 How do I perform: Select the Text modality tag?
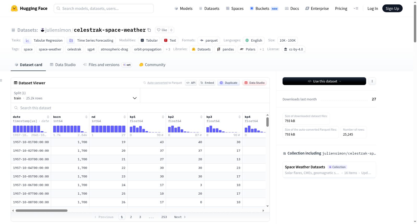click(170, 40)
